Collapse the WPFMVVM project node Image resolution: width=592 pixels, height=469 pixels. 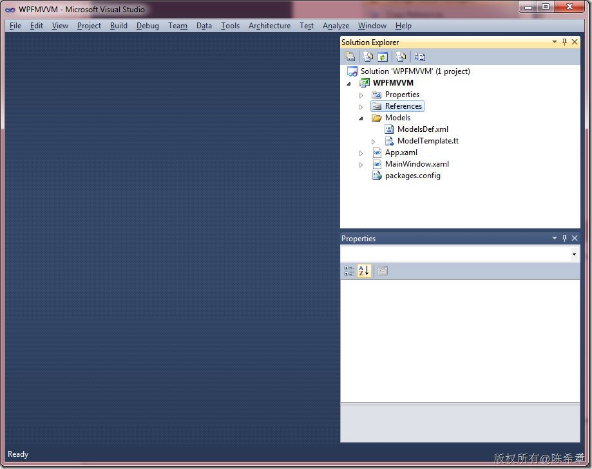(x=349, y=84)
